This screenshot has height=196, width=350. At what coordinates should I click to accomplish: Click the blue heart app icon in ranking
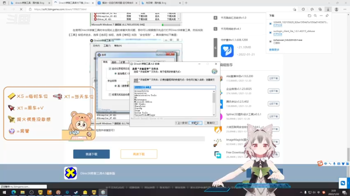[x=227, y=51]
